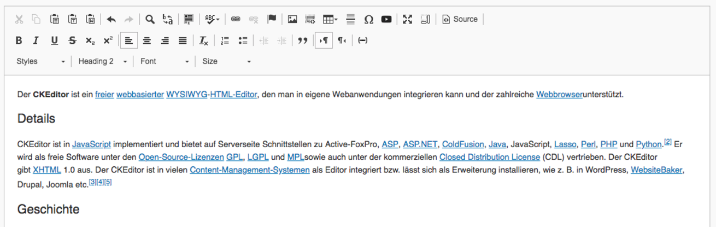Open the Table insert dropdown
Image resolution: width=716 pixels, height=227 pixels.
330,19
